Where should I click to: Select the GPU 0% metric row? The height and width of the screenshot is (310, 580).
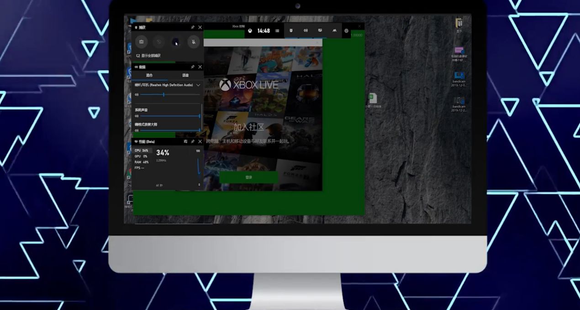142,156
